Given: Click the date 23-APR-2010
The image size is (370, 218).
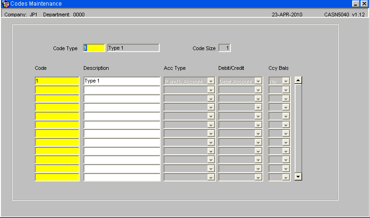Looking at the screenshot, I should tap(287, 15).
